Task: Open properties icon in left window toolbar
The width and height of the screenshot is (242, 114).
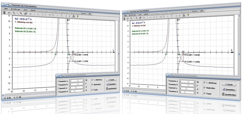Action: coord(26,14)
